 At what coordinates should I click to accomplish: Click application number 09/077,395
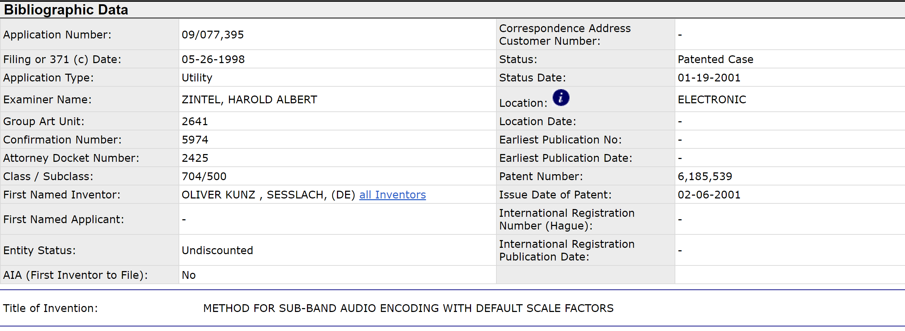tap(213, 35)
